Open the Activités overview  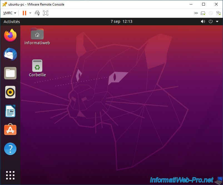(x=12, y=22)
